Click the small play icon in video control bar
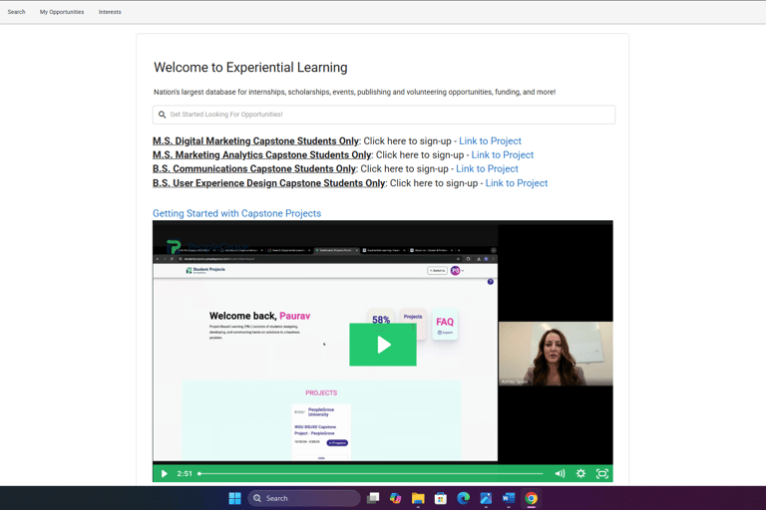 click(165, 473)
